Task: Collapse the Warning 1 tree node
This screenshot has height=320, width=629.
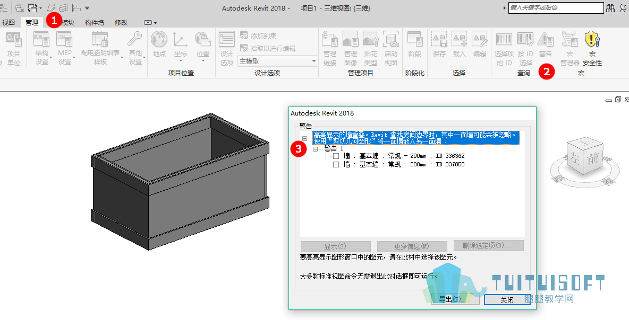Action: pos(316,149)
